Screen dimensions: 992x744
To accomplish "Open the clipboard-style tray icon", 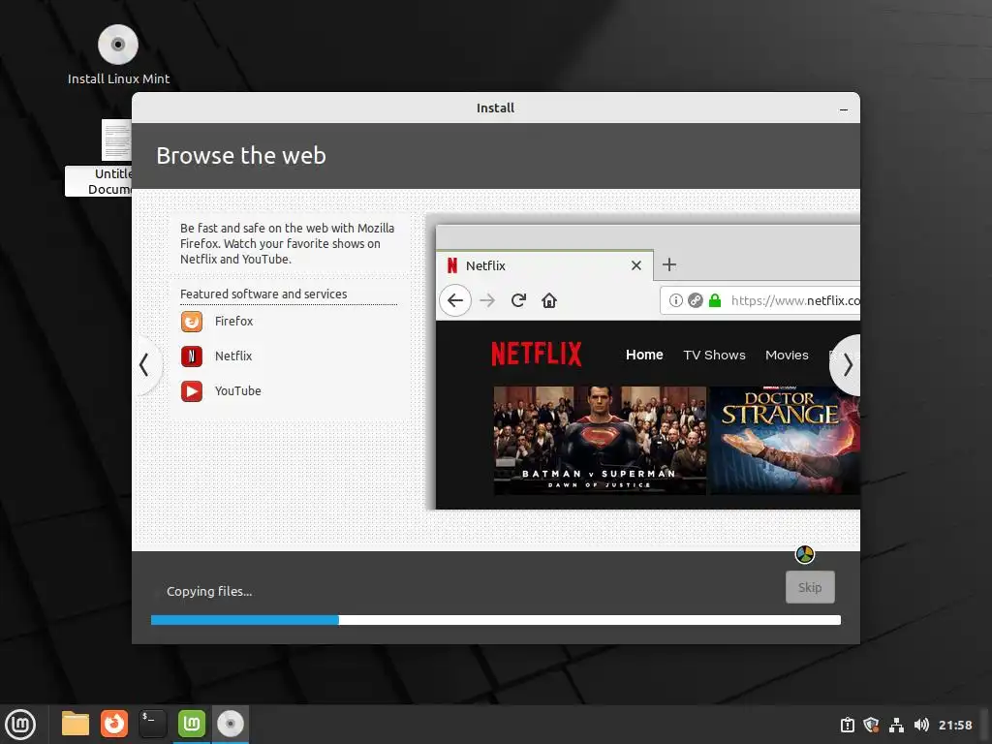I will point(847,725).
